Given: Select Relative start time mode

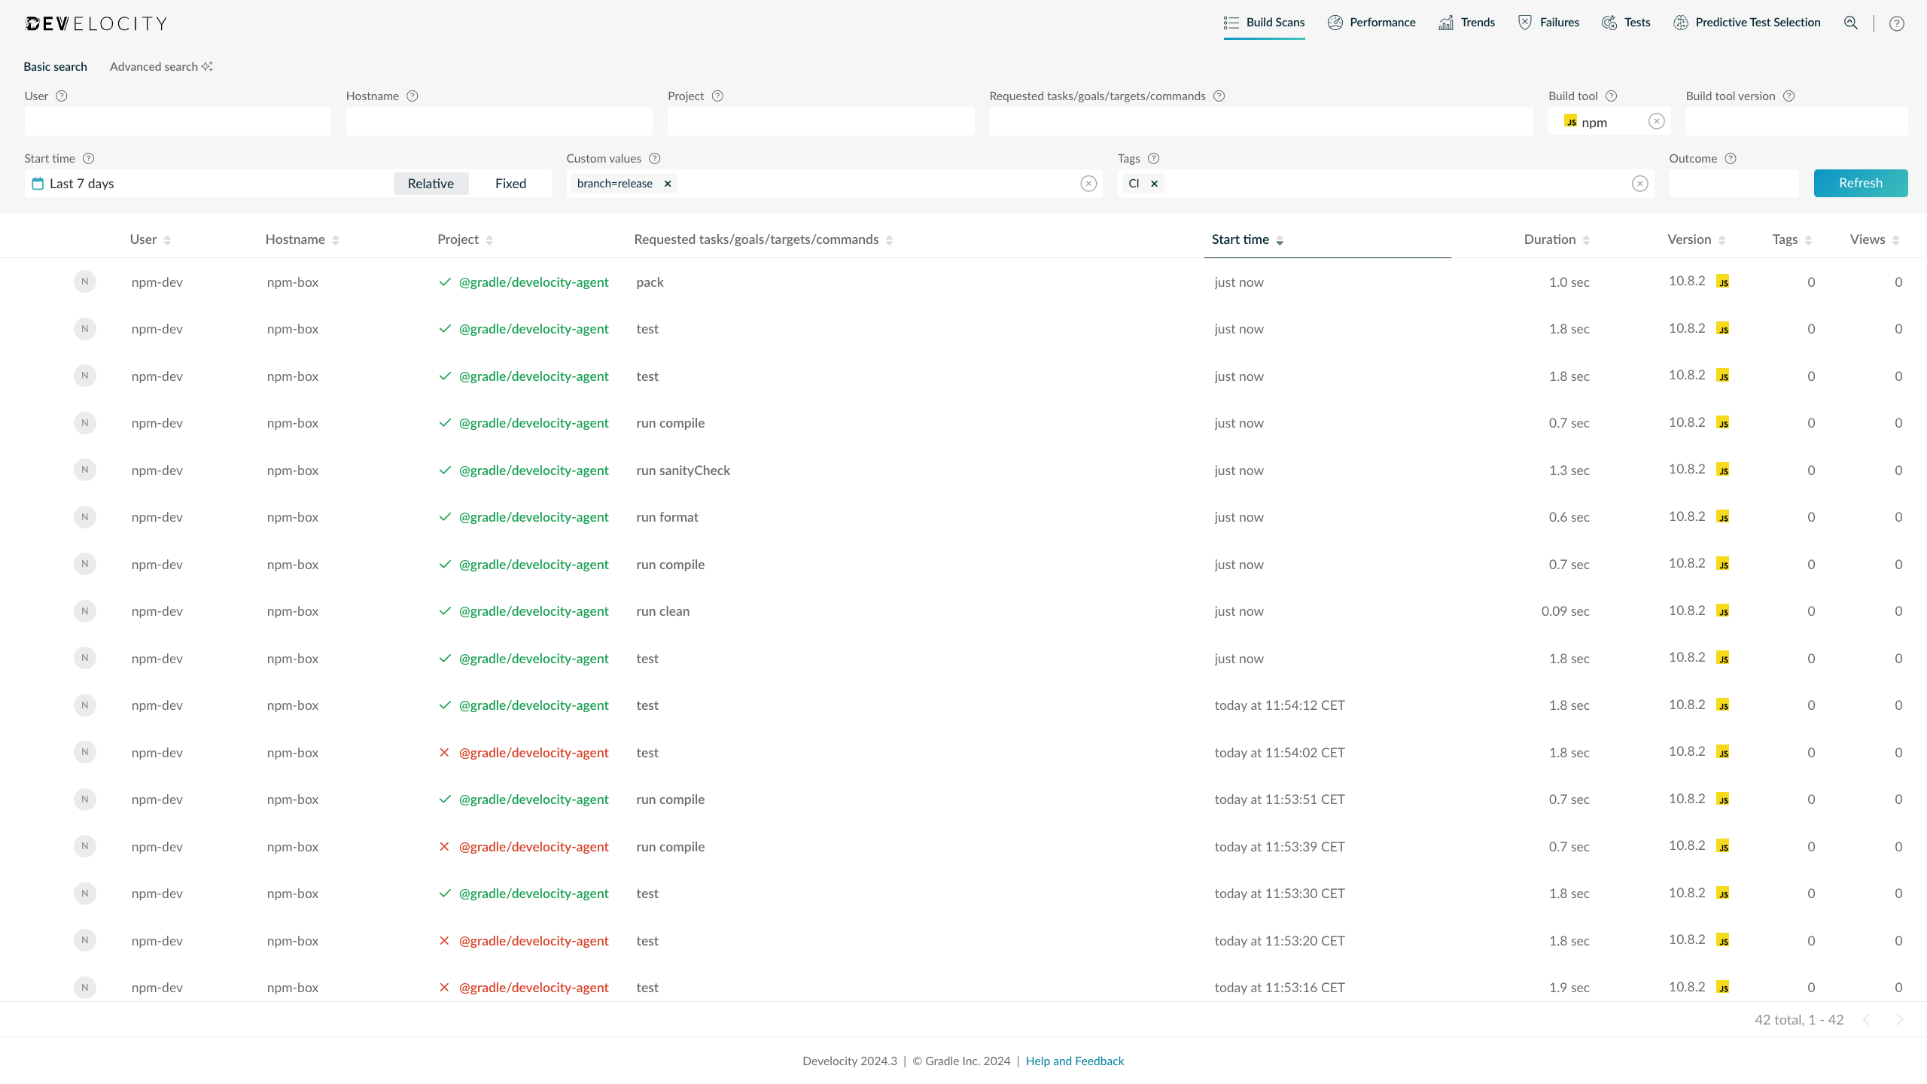Looking at the screenshot, I should point(431,184).
